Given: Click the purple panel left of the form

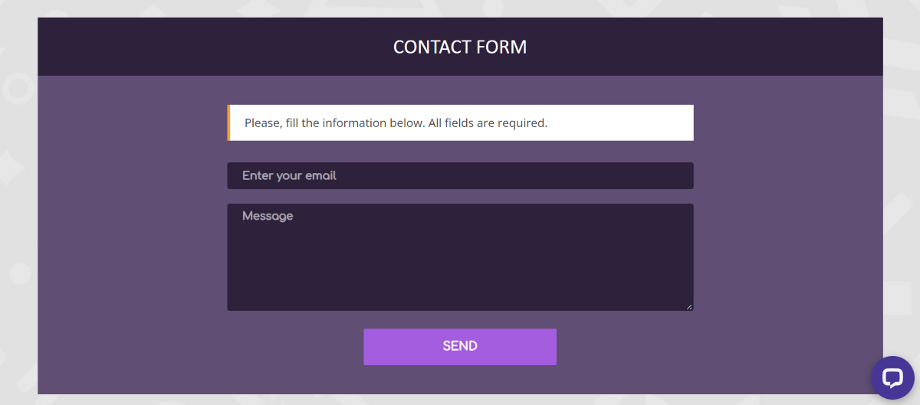Looking at the screenshot, I should tap(132, 230).
